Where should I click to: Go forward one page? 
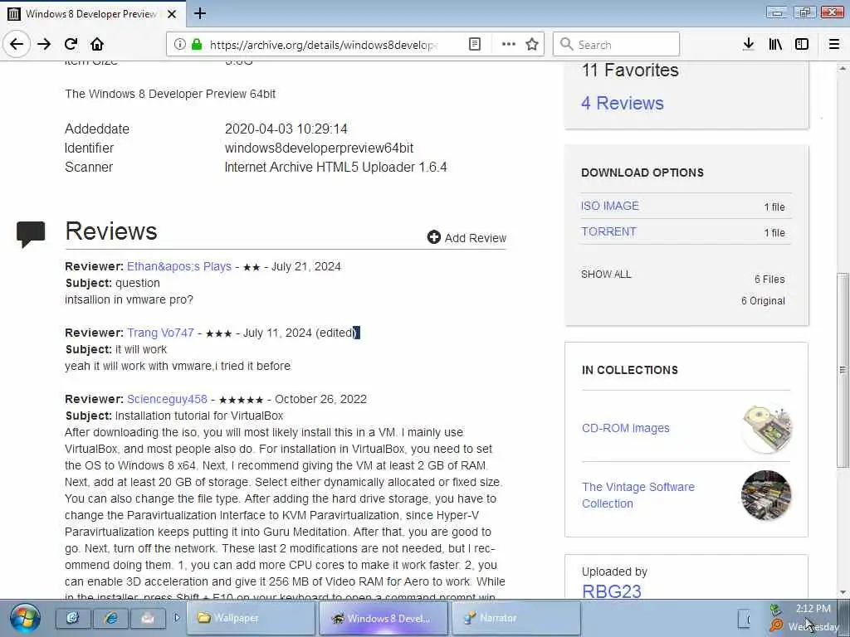(x=44, y=44)
